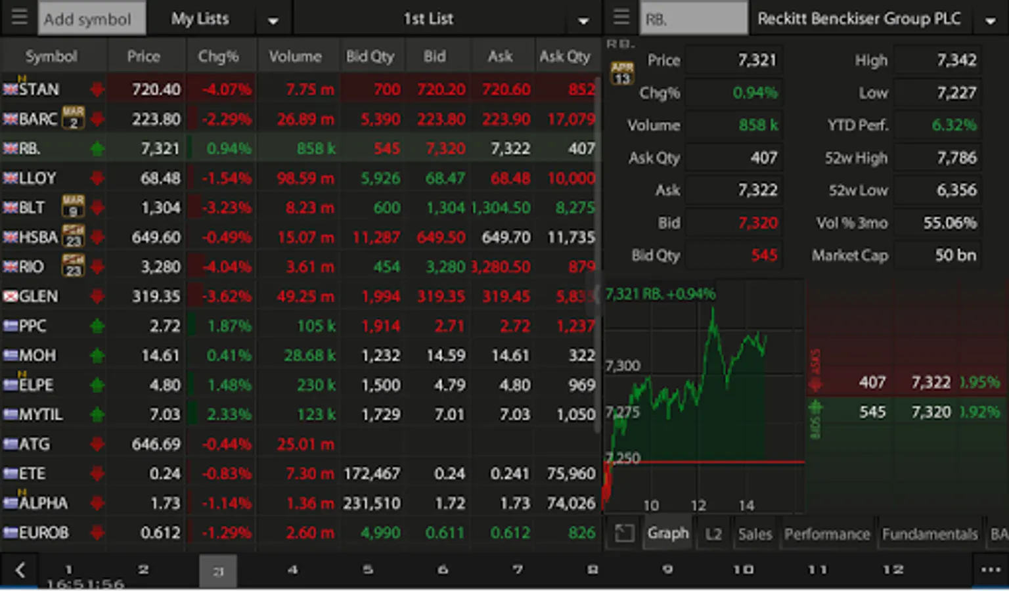Screen dimensions: 1009x591
Task: Click the 52w High value 7,786
Action: coord(956,158)
